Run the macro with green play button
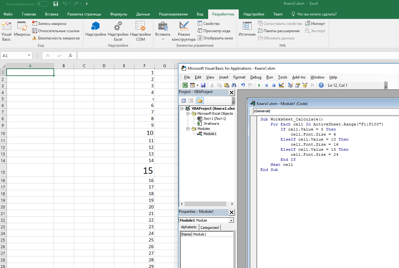The height and width of the screenshot is (268, 399). (259, 85)
